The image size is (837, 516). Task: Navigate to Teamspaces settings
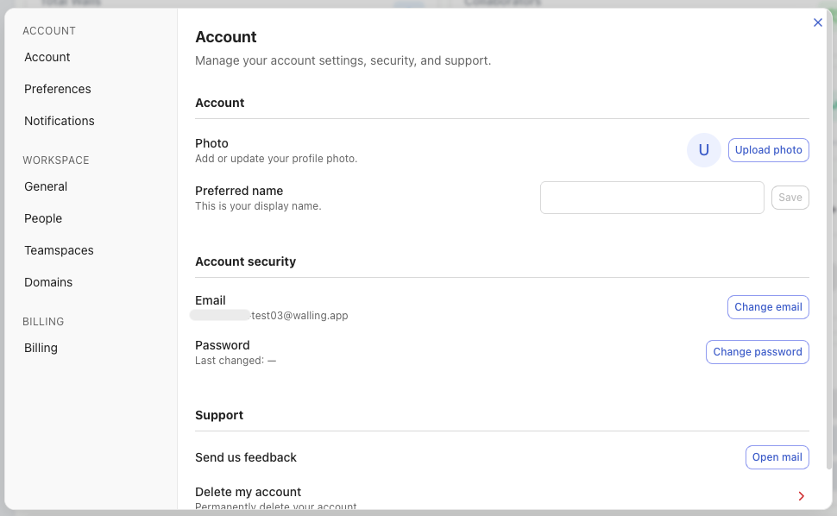[59, 250]
